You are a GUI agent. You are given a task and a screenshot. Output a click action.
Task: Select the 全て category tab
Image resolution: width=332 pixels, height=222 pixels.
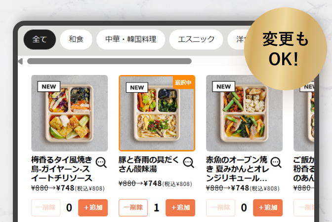tap(40, 39)
